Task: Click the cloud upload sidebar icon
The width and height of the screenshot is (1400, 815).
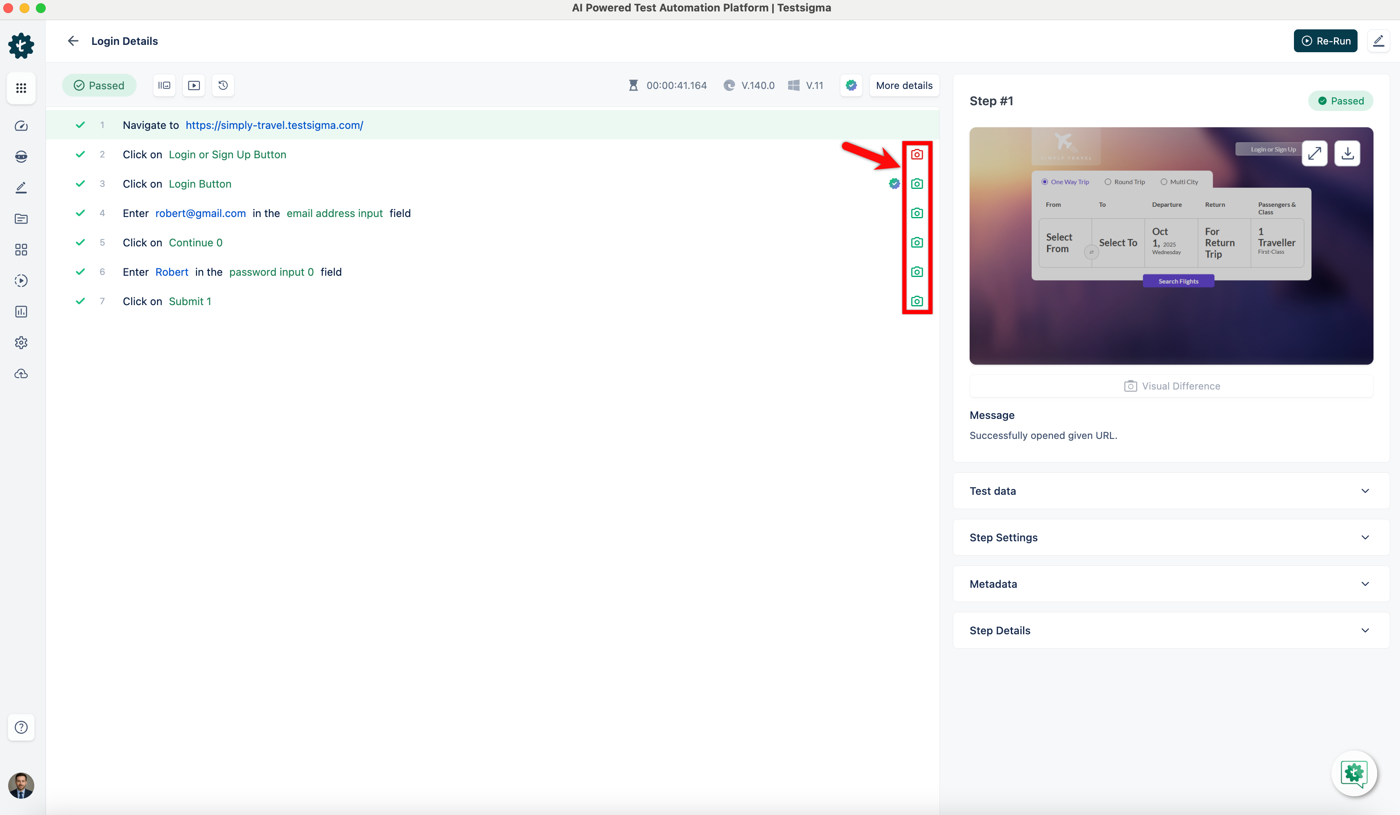Action: coord(21,373)
